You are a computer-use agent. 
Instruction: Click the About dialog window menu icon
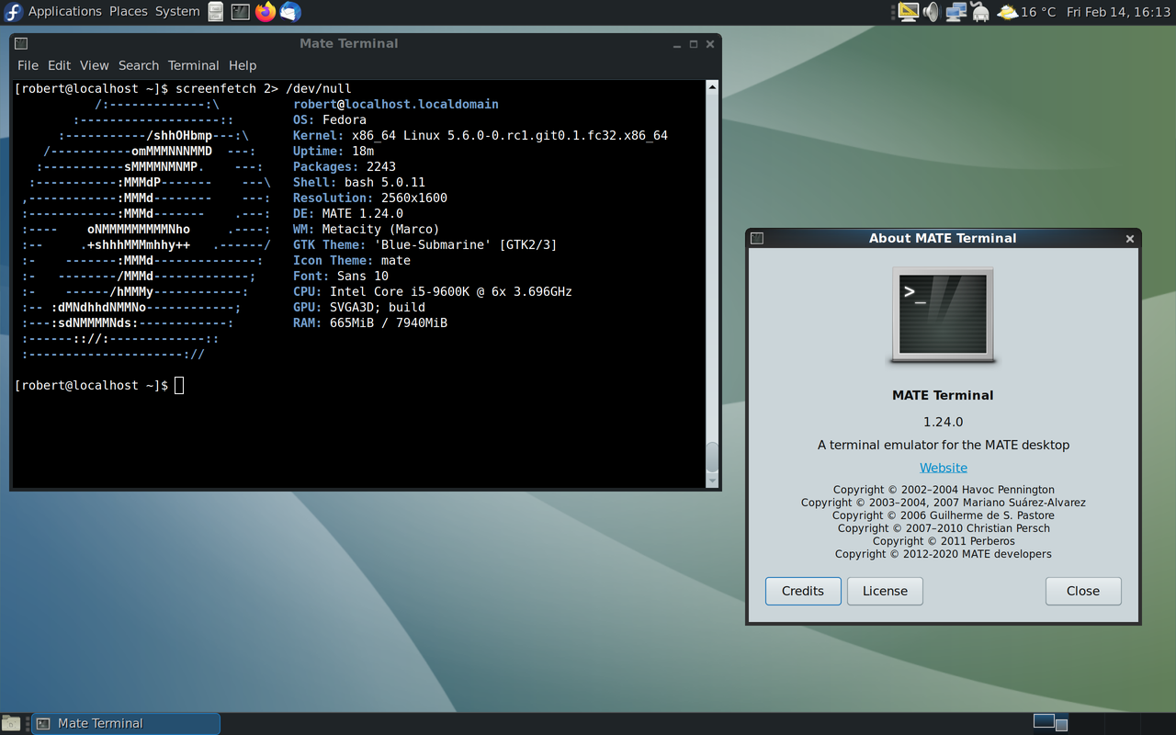pyautogui.click(x=757, y=238)
